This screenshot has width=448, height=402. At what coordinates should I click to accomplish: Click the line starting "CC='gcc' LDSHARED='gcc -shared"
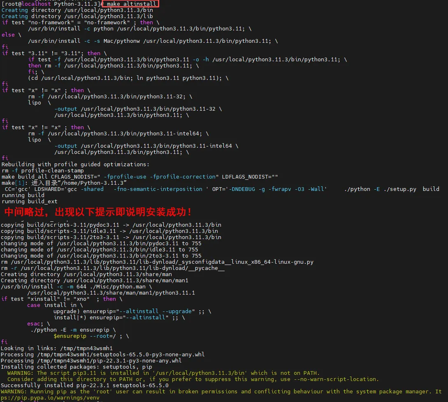click(222, 189)
